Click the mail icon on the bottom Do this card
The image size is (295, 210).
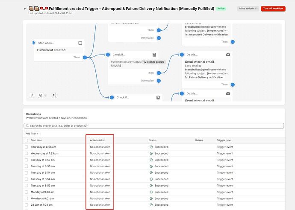coord(228,93)
